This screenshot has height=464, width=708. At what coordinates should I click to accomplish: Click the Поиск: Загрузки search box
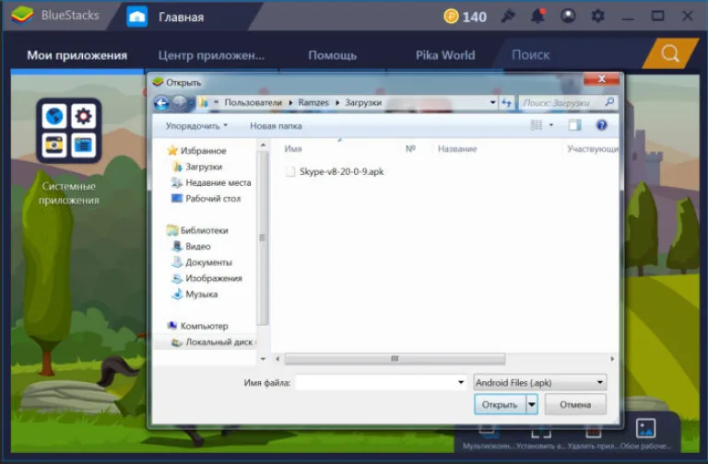tap(568, 103)
